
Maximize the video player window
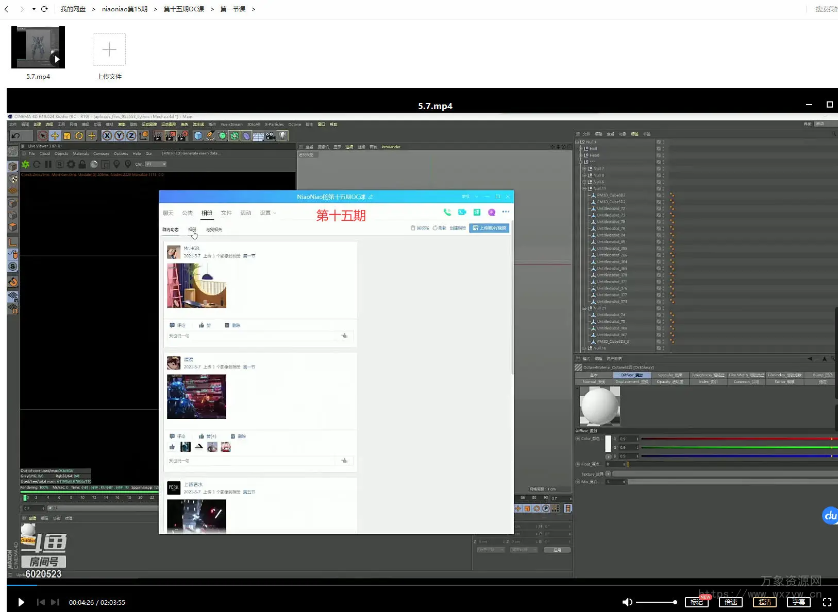829,104
